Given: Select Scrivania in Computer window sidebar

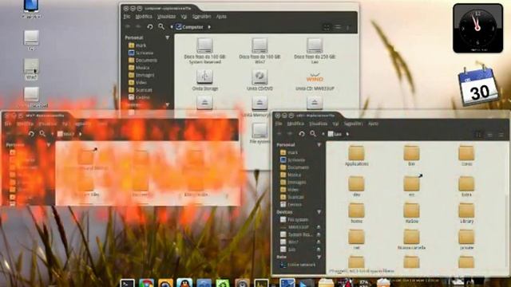Looking at the screenshot, I should [141, 53].
